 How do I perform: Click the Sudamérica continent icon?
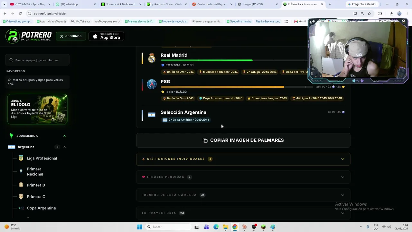tap(11, 136)
